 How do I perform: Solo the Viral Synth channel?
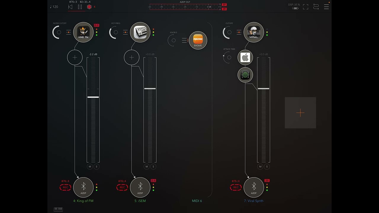point(267,167)
